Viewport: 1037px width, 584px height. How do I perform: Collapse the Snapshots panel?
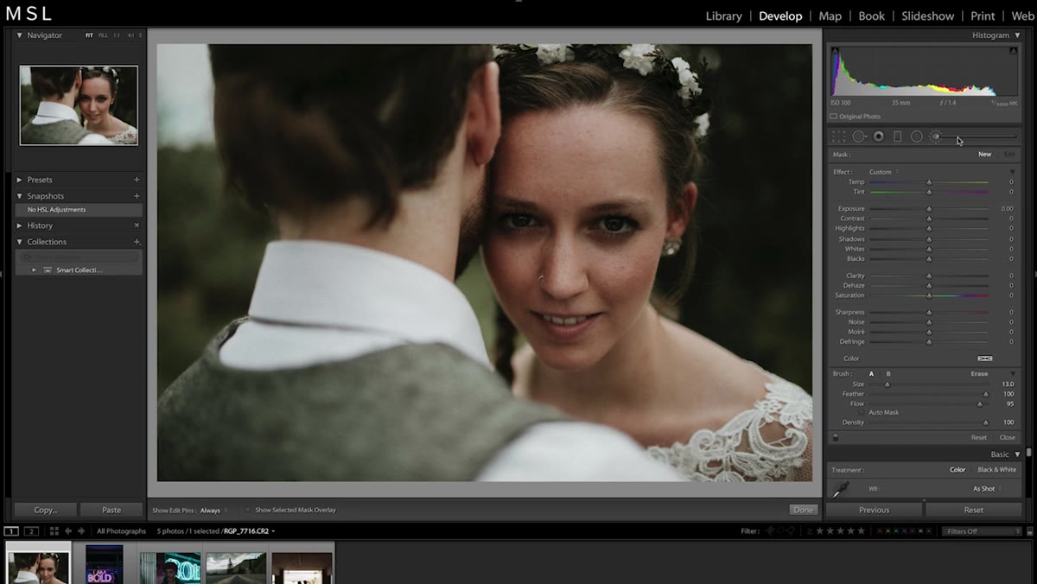pyautogui.click(x=20, y=196)
